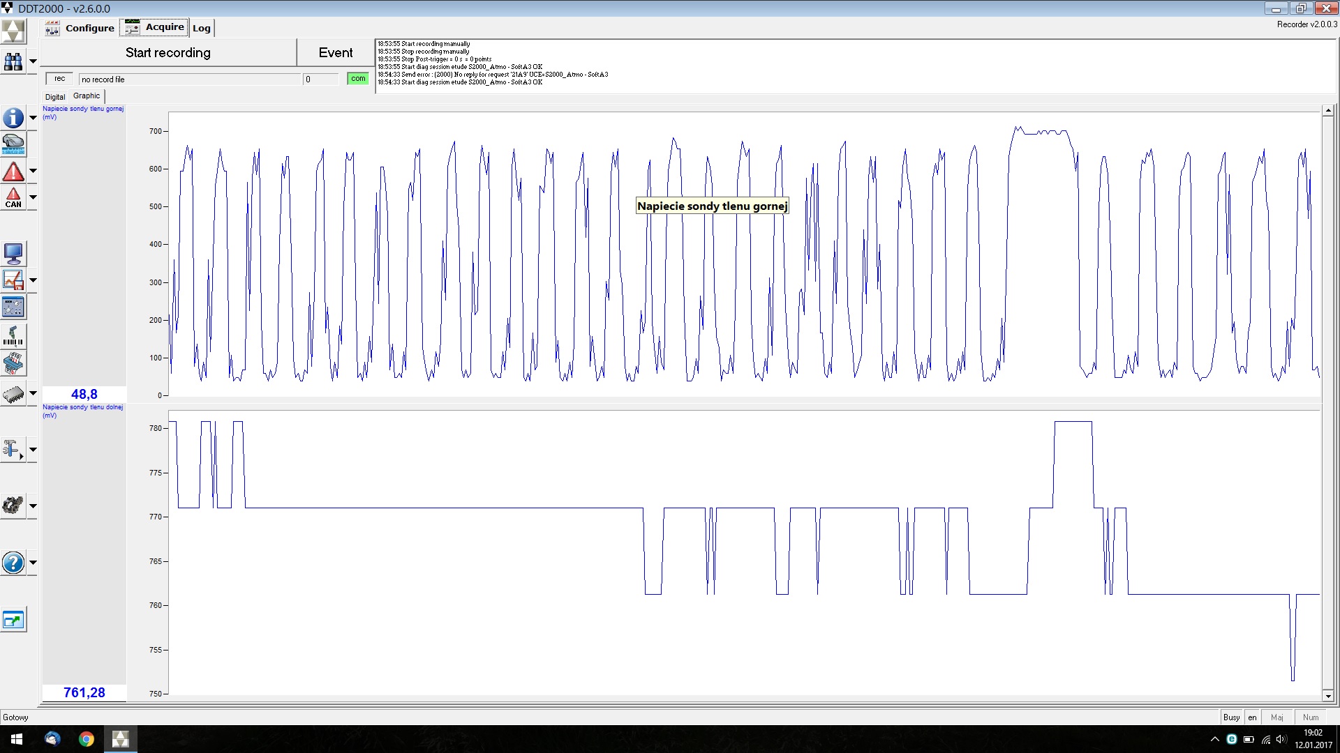Open dropdown arrow next to help icon

click(x=33, y=563)
